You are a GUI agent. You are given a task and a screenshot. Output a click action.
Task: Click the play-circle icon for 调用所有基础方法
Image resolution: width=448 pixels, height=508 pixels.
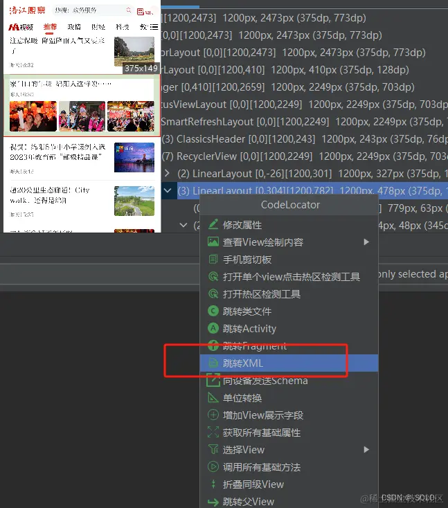point(213,466)
